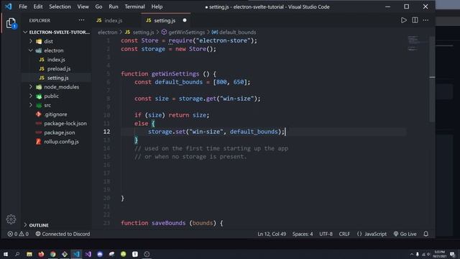This screenshot has width=460, height=259.
Task: Click unsaved dot on setting.js tab
Action: tap(185, 20)
